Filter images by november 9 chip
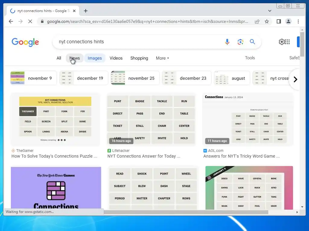Viewport: 309px width, 231px height. coord(33,78)
